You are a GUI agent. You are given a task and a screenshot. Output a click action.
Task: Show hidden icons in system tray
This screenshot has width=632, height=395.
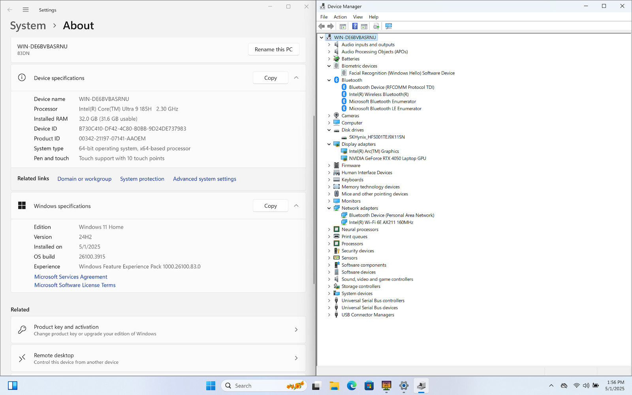551,386
